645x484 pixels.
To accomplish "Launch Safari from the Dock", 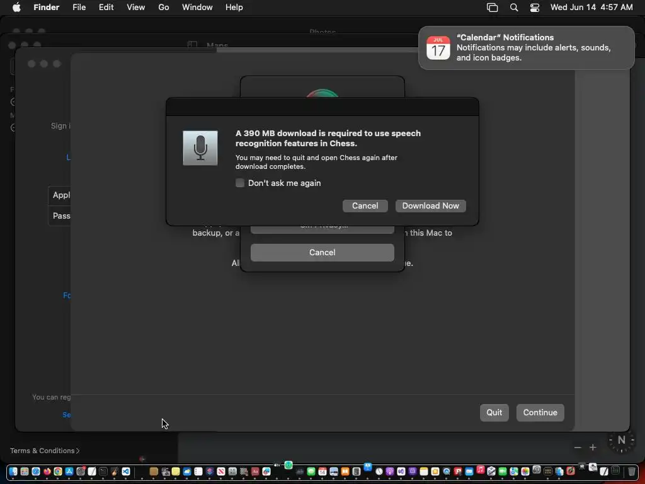I will (36, 471).
